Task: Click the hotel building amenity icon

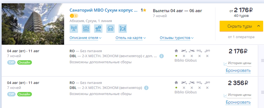Action: 86,28
